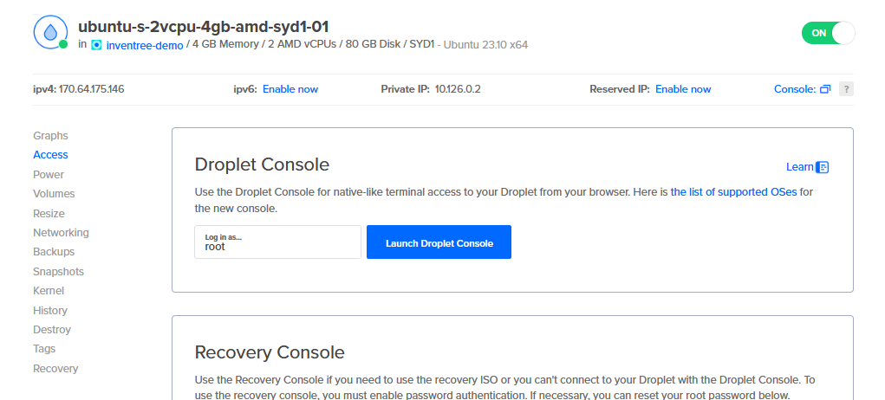This screenshot has width=885, height=400.
Task: Open the list of supported OSes link
Action: point(733,192)
